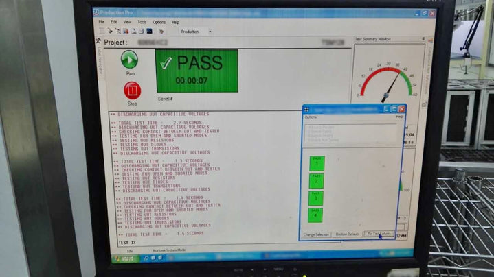This screenshot has width=494, height=277.
Task: Click the third toolbar icon
Action: click(x=117, y=31)
